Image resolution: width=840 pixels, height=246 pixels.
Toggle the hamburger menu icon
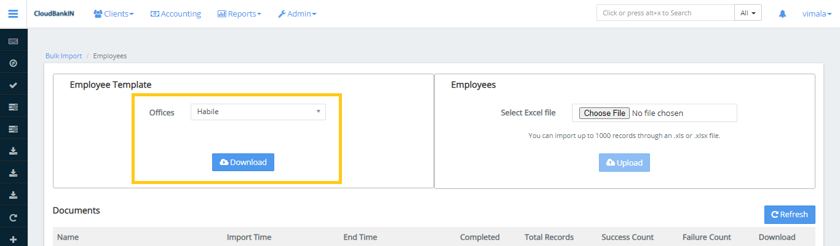pos(13,13)
